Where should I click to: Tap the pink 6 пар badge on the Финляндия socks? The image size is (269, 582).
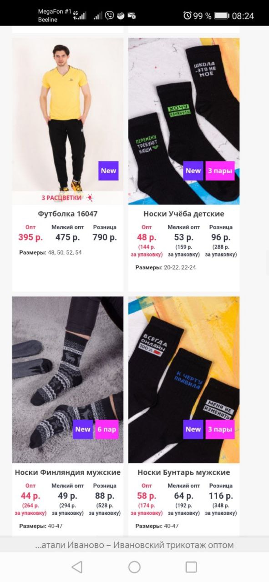(x=107, y=429)
